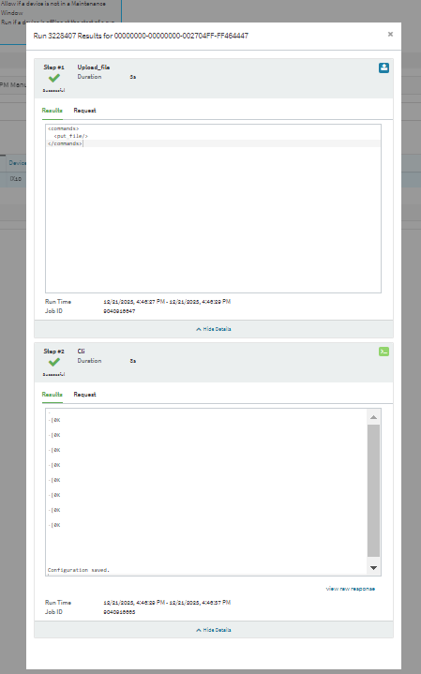421x674 pixels.
Task: Collapse Step #2 with Hide Details
Action: [x=214, y=630]
